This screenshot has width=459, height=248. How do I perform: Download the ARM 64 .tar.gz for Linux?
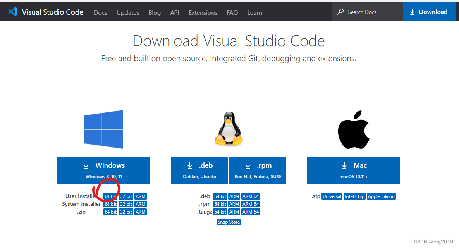[x=251, y=212]
